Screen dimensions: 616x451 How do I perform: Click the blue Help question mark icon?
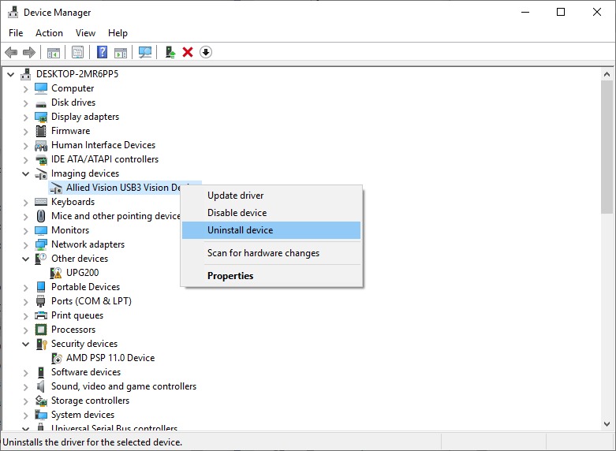pos(102,52)
